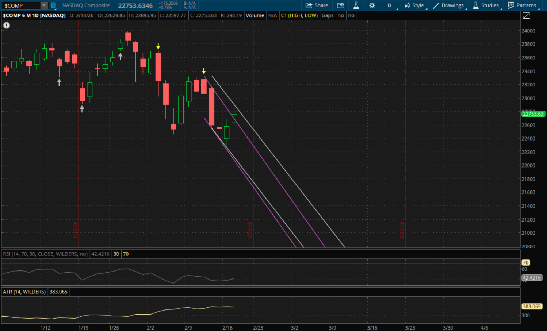Click the yellow down arrow near the 23800 level
547x331 pixels.
[158, 46]
